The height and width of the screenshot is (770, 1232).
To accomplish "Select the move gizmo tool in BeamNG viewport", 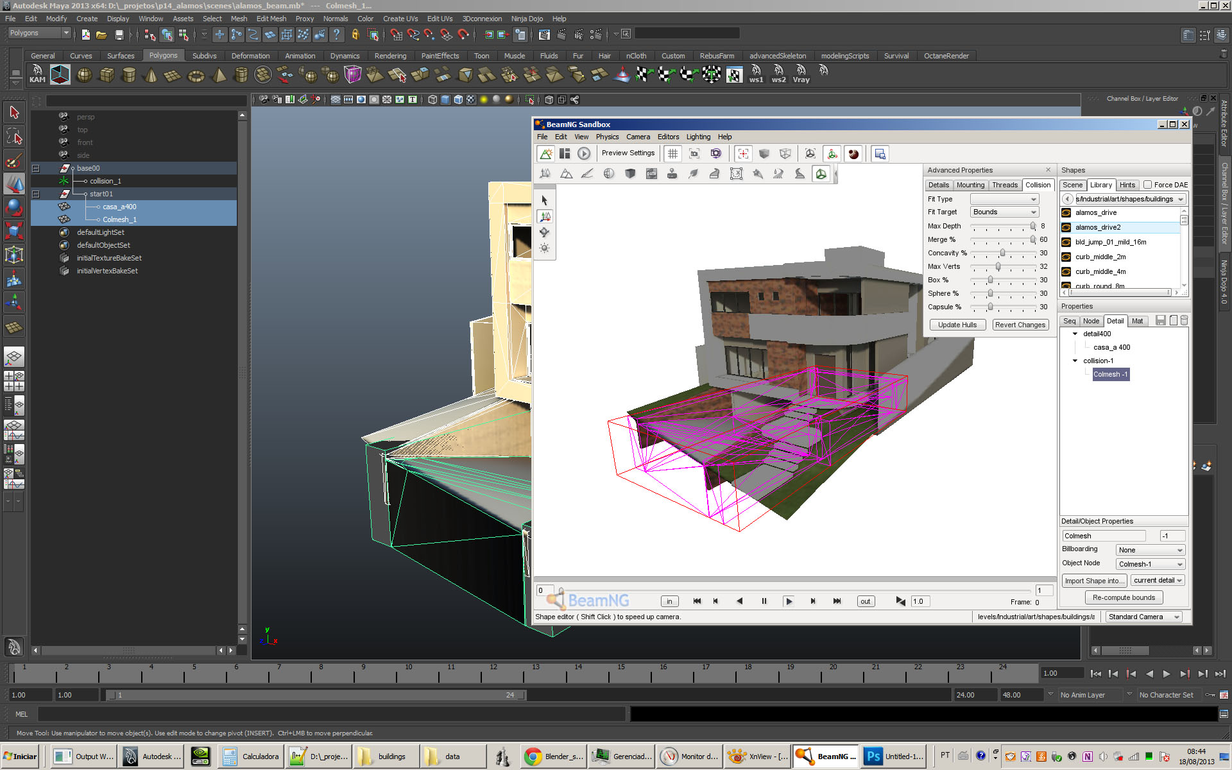I will (545, 216).
